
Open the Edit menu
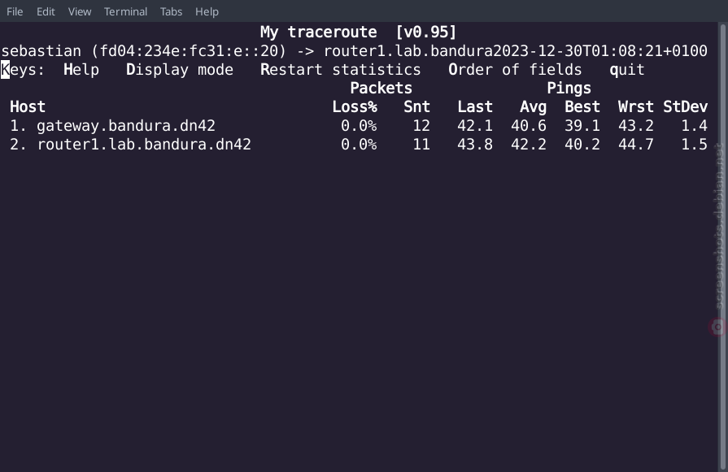pyautogui.click(x=46, y=11)
